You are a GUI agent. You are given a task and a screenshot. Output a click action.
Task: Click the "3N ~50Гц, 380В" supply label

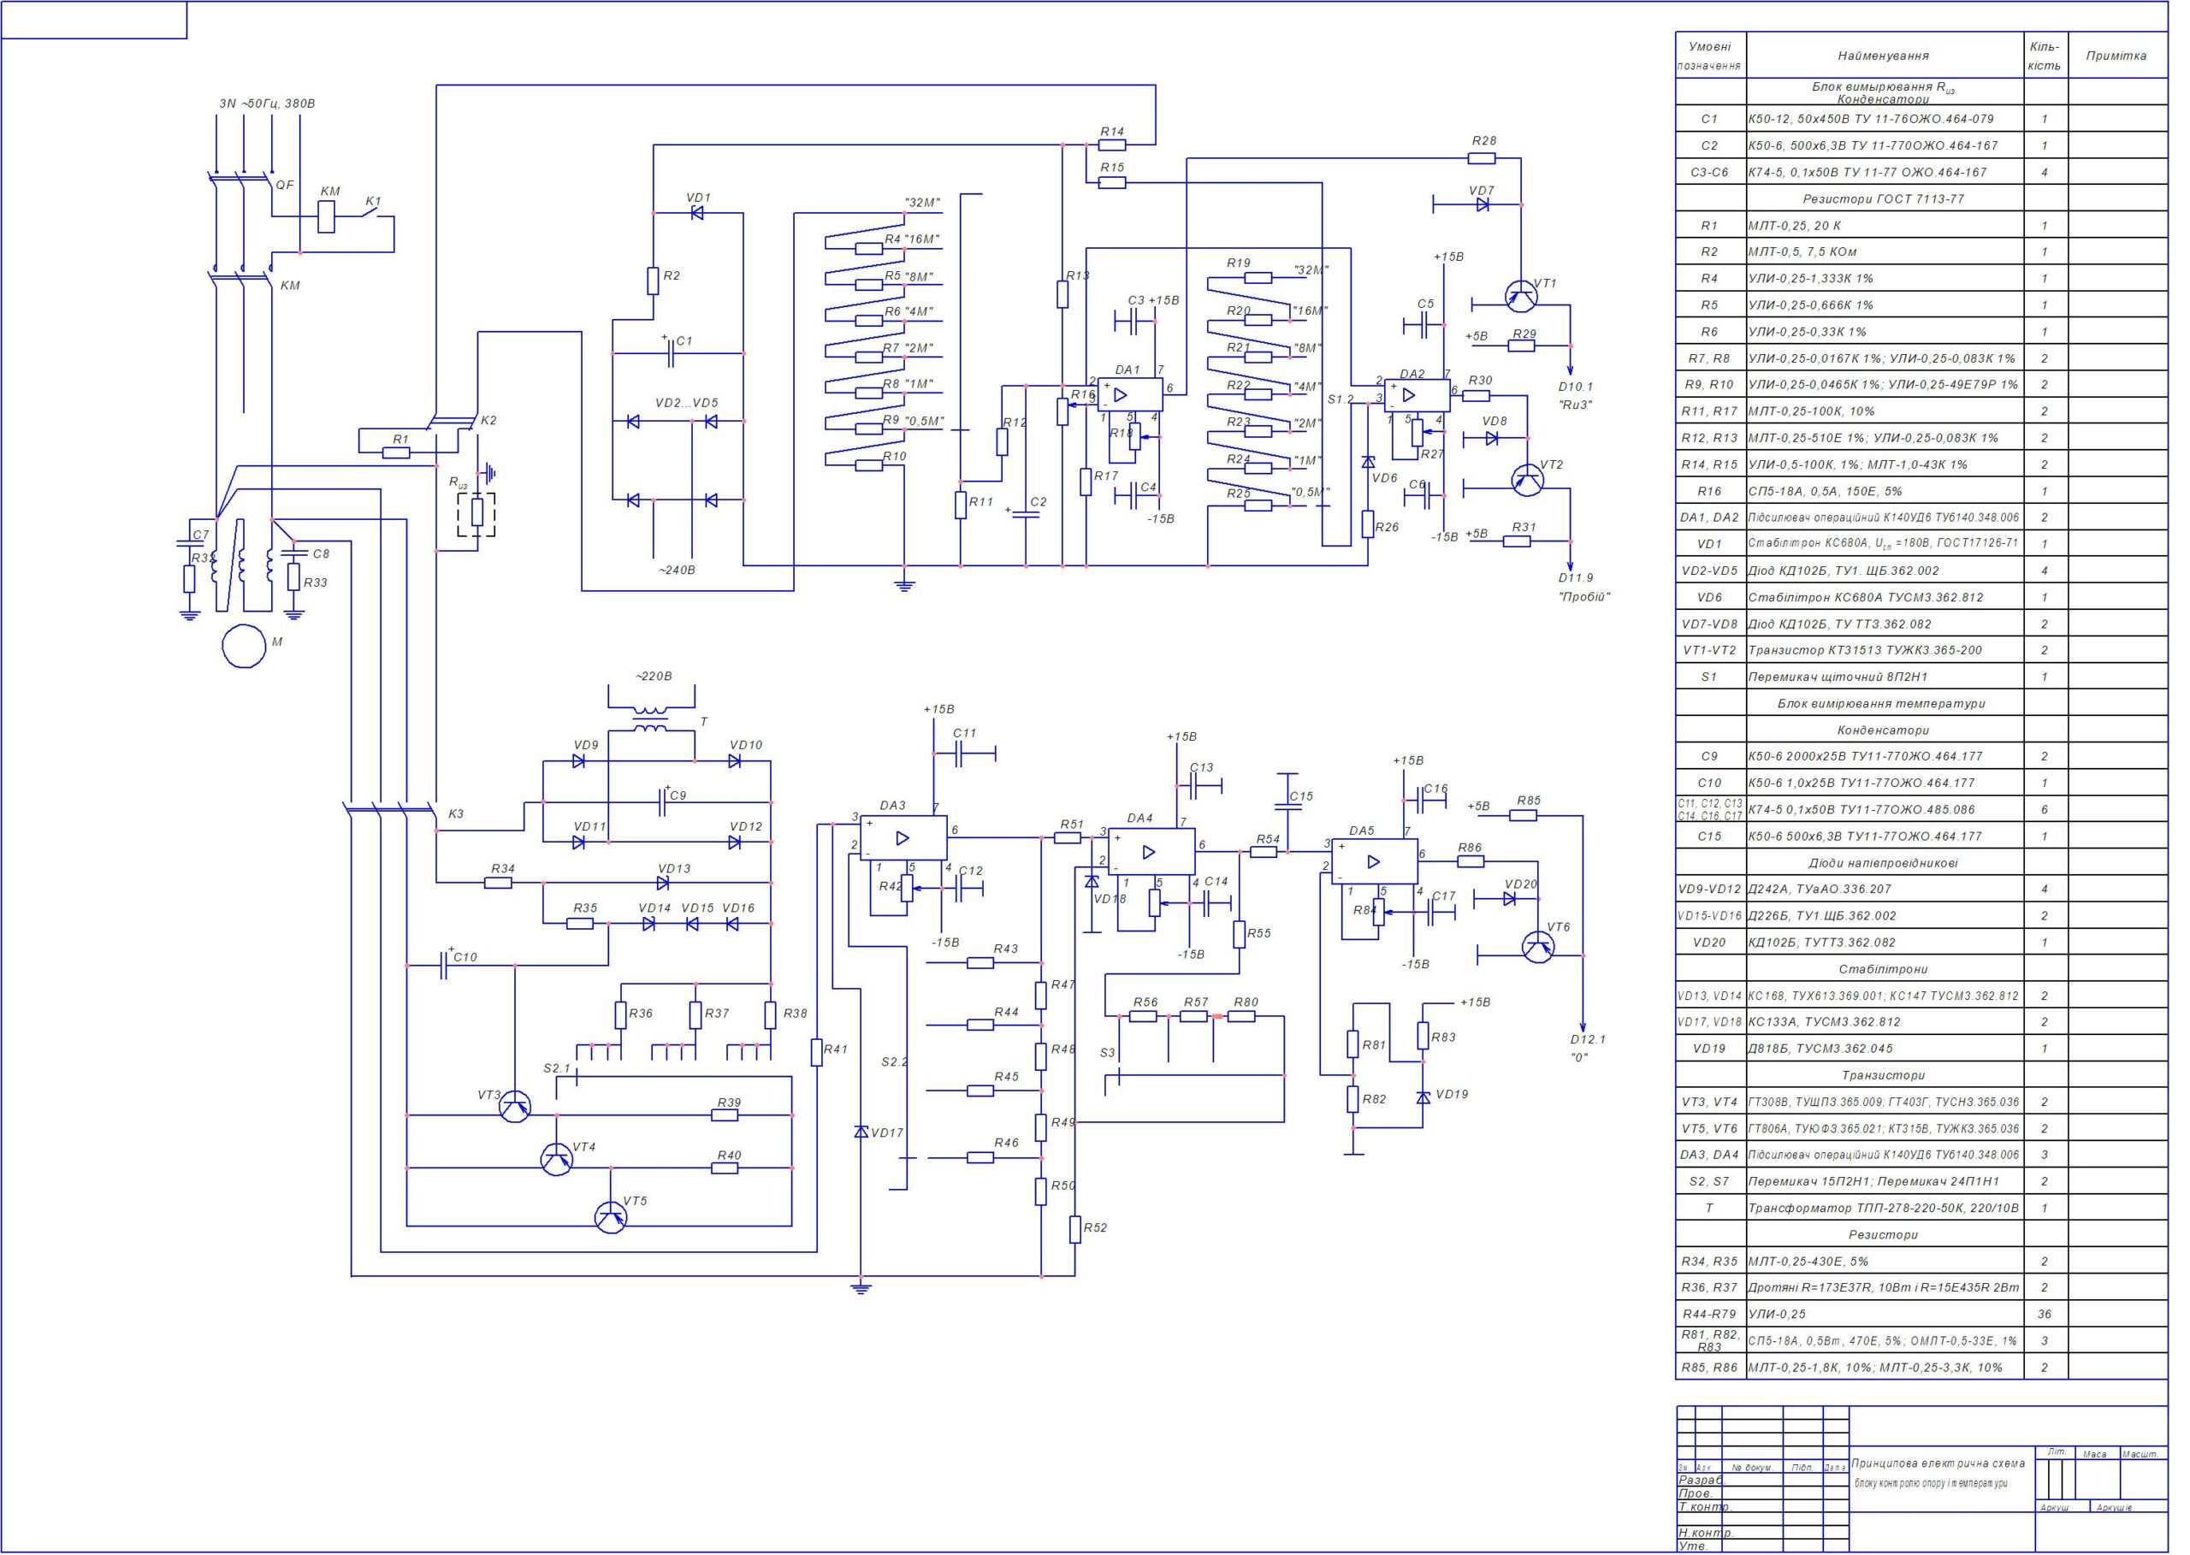267,103
